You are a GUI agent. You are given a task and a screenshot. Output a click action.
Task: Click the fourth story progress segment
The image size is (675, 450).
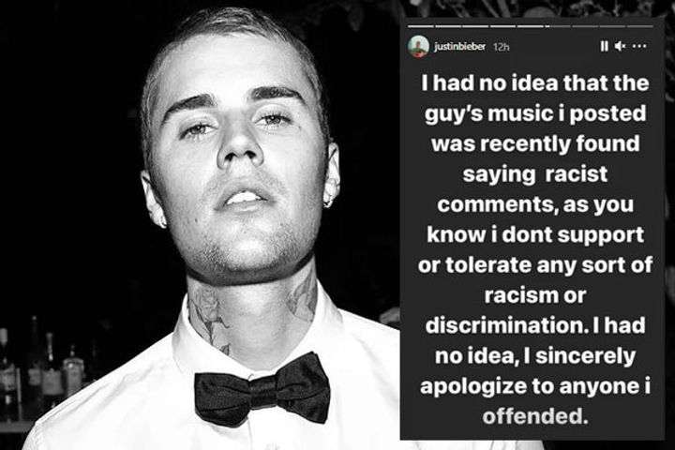pyautogui.click(x=504, y=25)
